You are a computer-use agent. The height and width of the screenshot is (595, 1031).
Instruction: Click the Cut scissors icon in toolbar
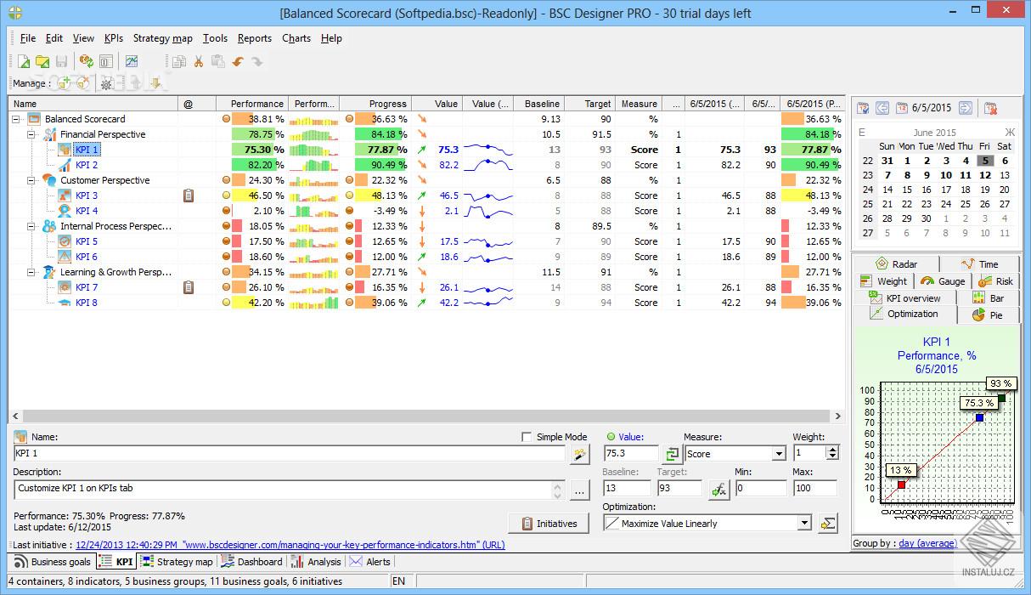198,61
